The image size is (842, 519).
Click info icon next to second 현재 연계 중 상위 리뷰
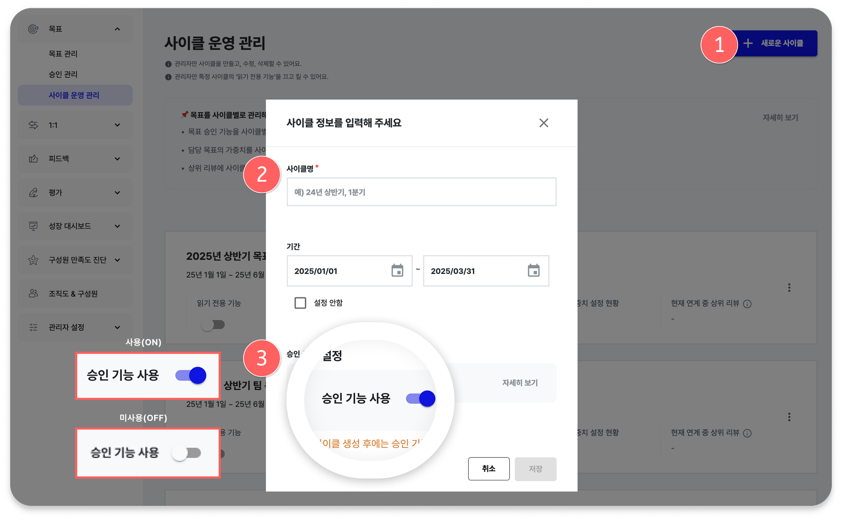pyautogui.click(x=747, y=433)
